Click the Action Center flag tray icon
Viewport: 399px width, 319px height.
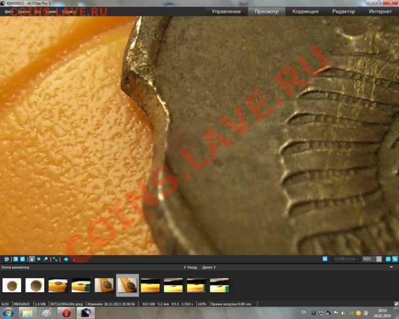(336, 313)
